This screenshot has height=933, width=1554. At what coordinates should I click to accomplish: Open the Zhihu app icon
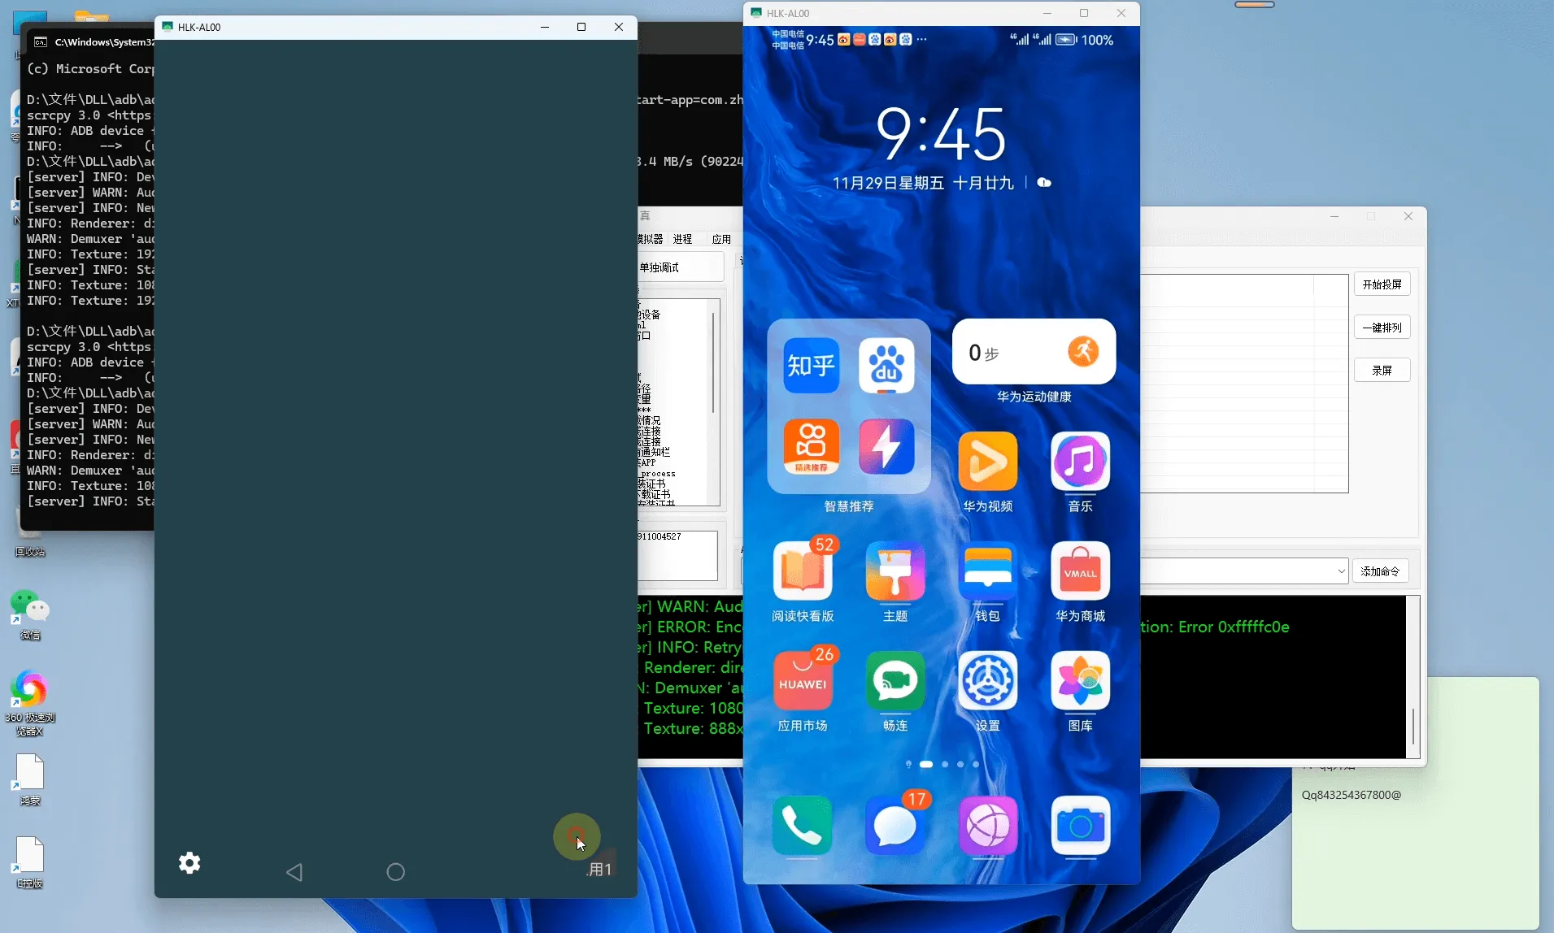[811, 366]
